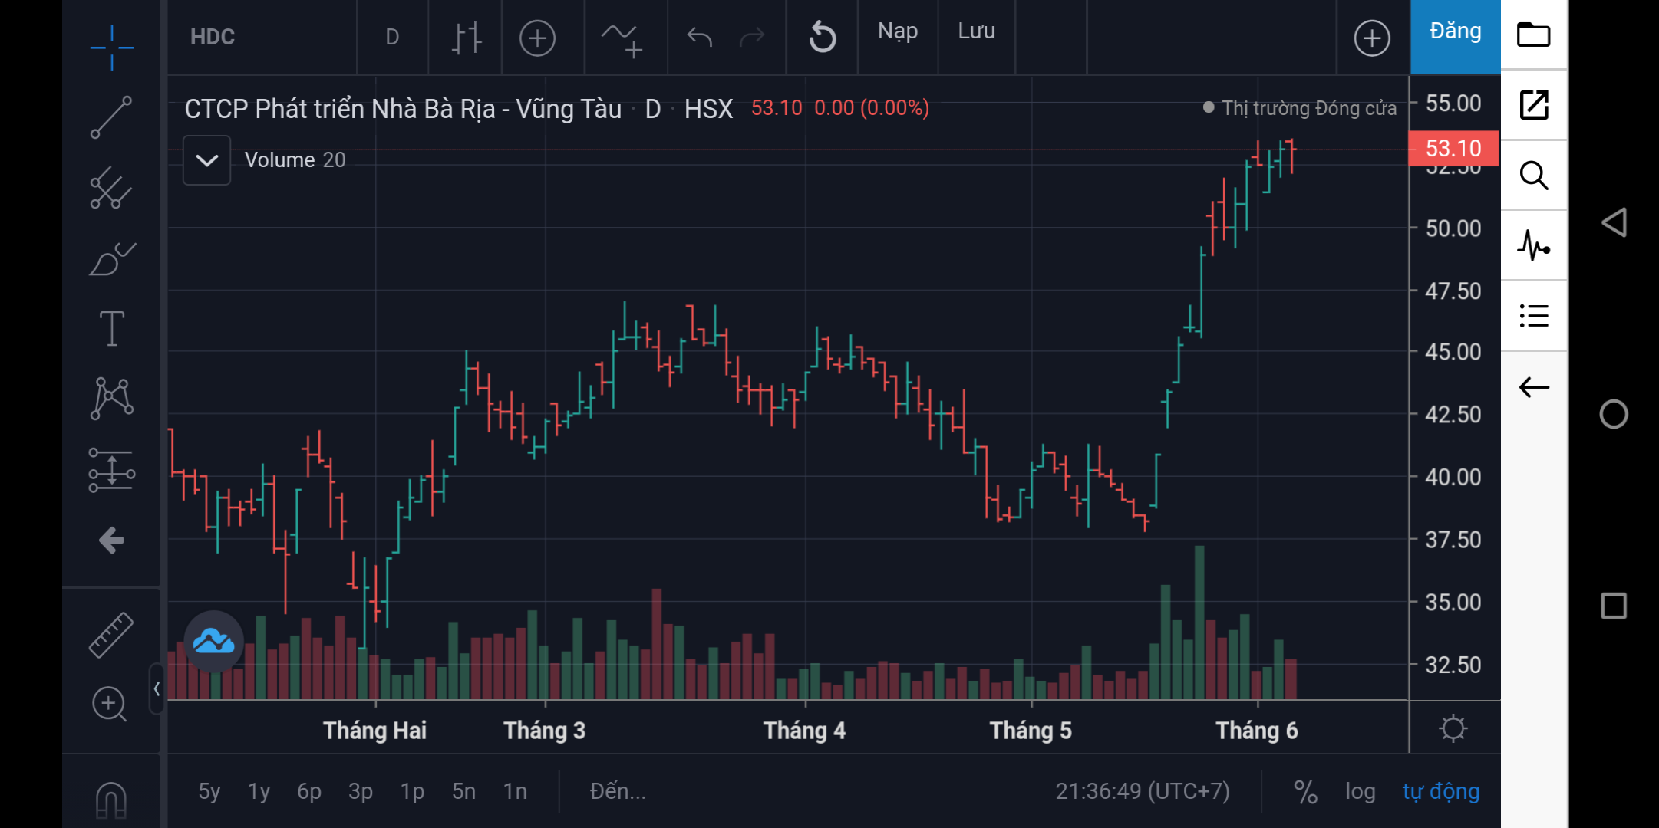Image resolution: width=1659 pixels, height=828 pixels.
Task: Click the Lưu save button
Action: point(976,32)
